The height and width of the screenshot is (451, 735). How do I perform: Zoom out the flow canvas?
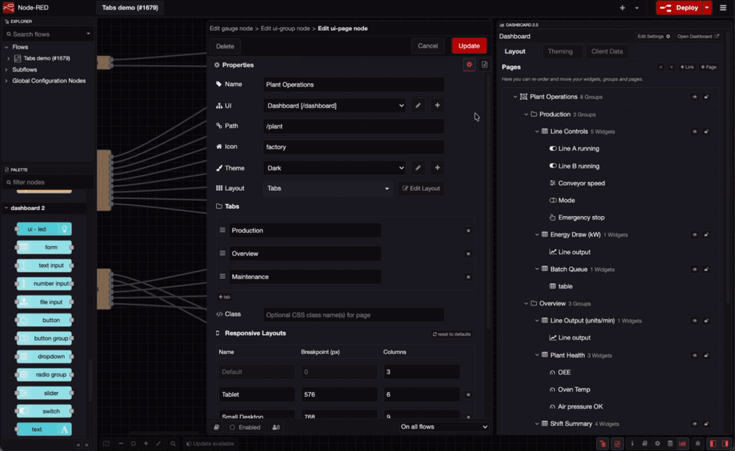(x=121, y=444)
